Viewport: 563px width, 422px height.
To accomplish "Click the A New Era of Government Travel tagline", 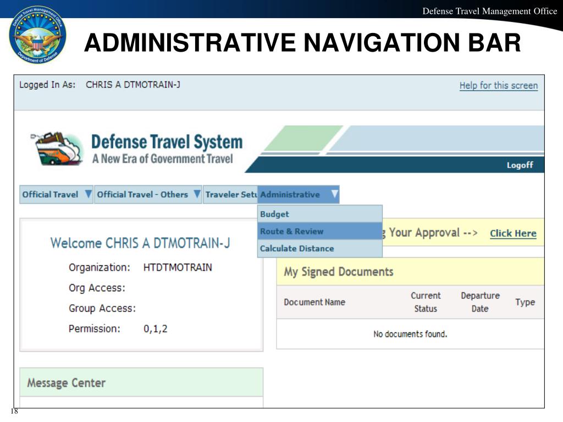I will pos(163,159).
